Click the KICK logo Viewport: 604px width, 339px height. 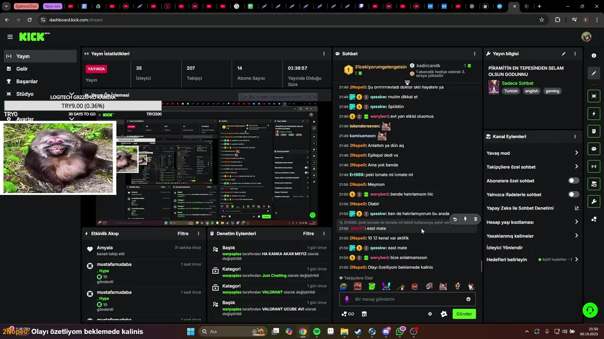[x=34, y=37]
